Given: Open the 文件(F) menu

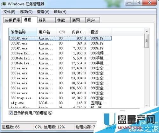Looking at the screenshot, I should coord(9,12).
